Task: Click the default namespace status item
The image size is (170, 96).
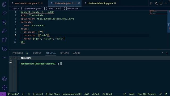Action: click(96, 94)
